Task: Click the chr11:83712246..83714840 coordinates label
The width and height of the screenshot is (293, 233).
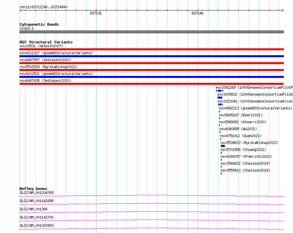Action: (x=43, y=7)
